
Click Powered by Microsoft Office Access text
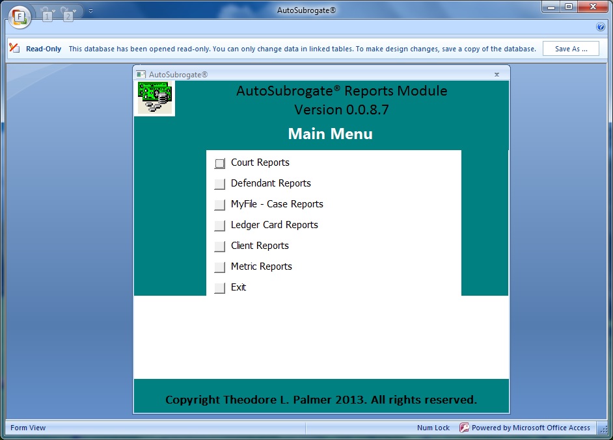pyautogui.click(x=530, y=428)
